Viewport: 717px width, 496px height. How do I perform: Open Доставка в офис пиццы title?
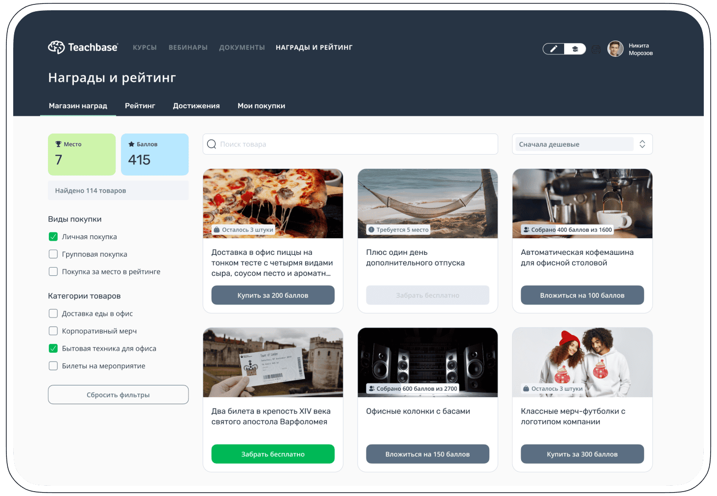[x=272, y=263]
